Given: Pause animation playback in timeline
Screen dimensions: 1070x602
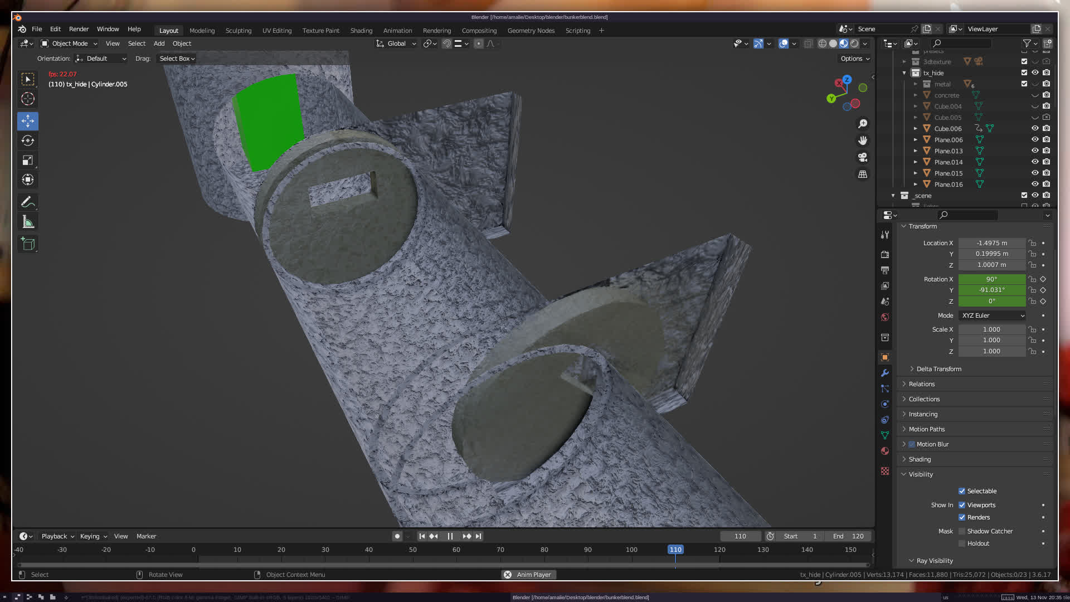Looking at the screenshot, I should point(450,536).
